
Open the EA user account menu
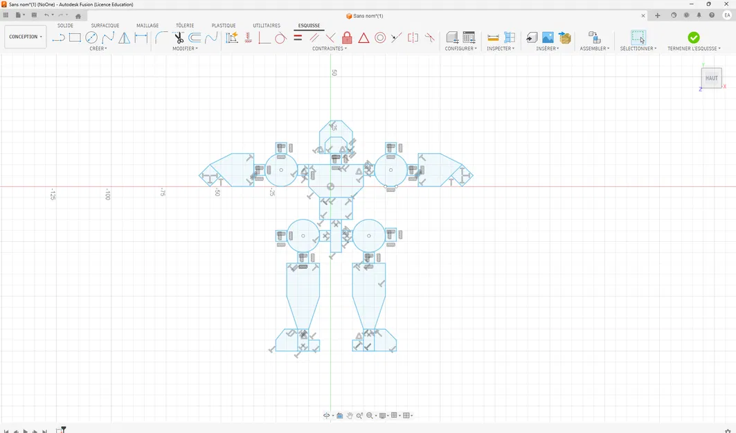[x=727, y=15]
